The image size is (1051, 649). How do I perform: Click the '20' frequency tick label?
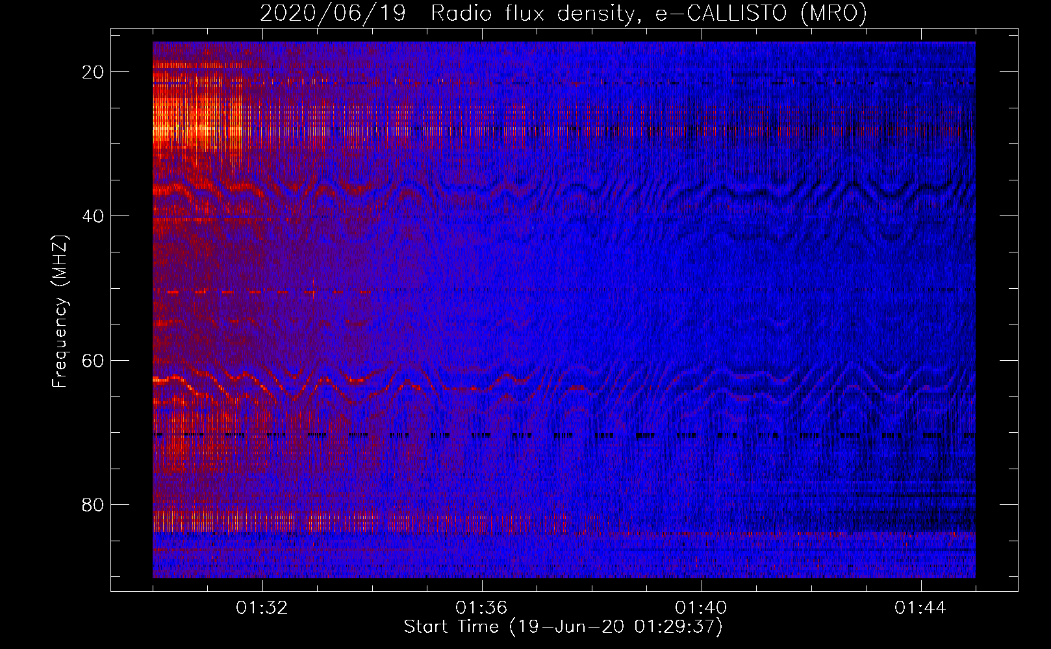pos(93,72)
